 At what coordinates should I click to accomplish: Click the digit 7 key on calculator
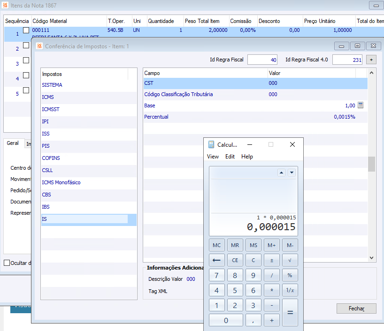click(216, 275)
